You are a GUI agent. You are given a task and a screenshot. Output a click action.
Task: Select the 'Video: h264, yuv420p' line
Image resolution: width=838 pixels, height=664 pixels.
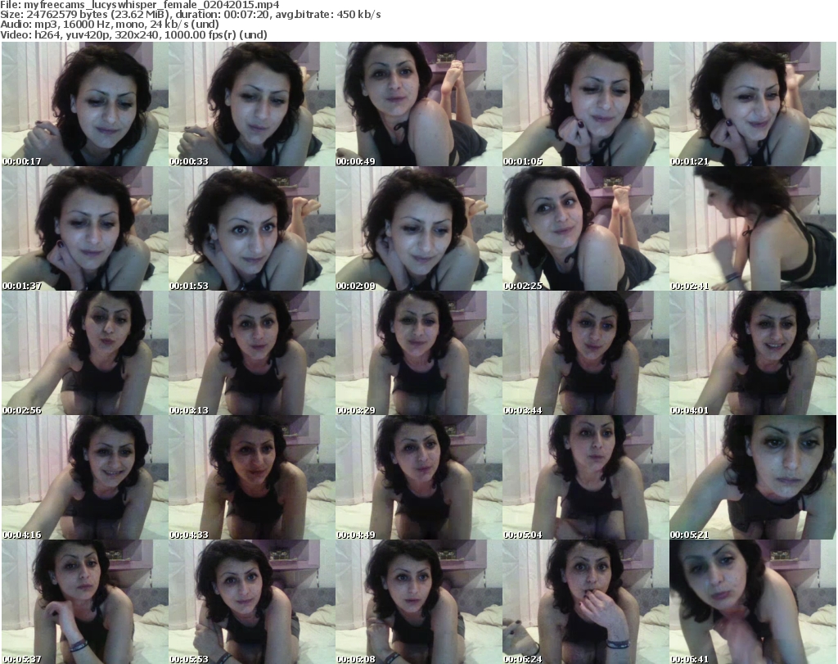[x=133, y=34]
